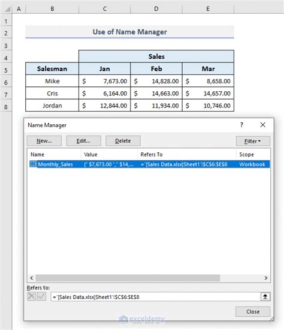
Task: Close the Name Manager dialog with the X
Action: pyautogui.click(x=262, y=125)
